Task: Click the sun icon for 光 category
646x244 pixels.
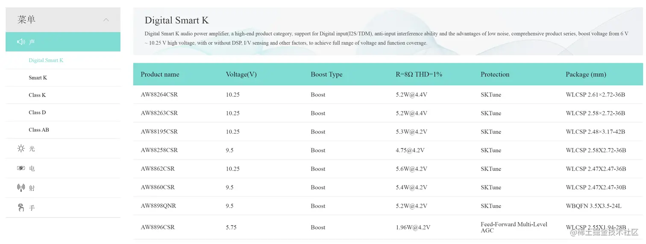Action: 21,149
